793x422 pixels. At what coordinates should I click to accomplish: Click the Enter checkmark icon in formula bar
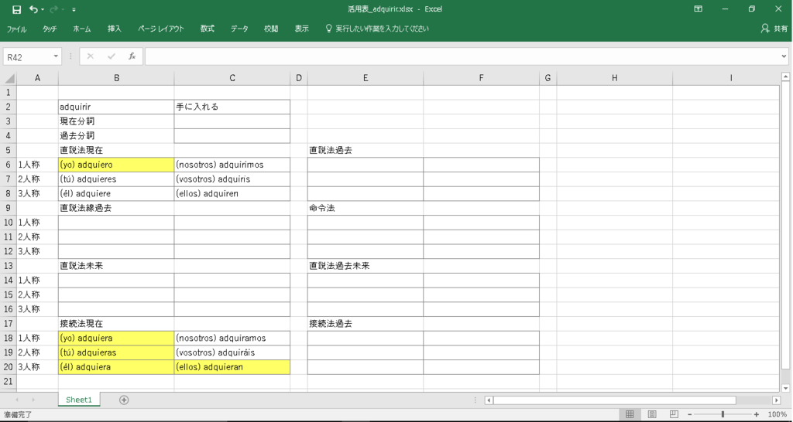pyautogui.click(x=112, y=56)
